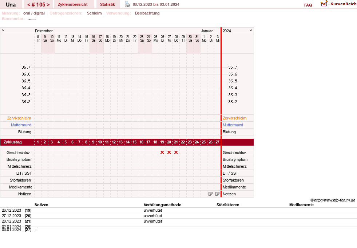Select cycle day 27 in Zyklustag bar
This screenshot has width=357, height=248.
217,142
